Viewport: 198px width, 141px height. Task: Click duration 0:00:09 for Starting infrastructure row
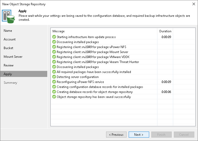tap(166, 37)
